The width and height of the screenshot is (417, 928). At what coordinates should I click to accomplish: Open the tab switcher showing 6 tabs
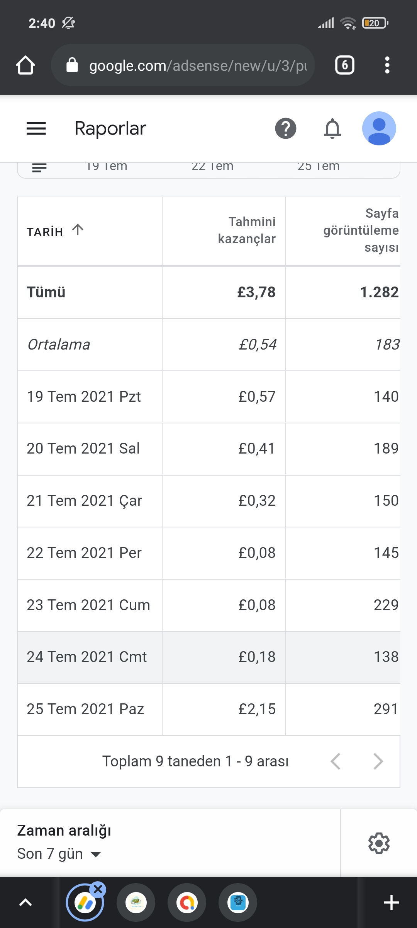(345, 65)
